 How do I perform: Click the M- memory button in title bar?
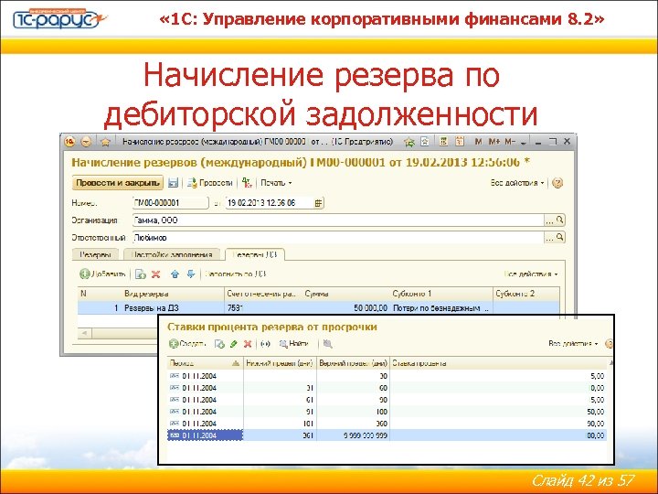(509, 142)
